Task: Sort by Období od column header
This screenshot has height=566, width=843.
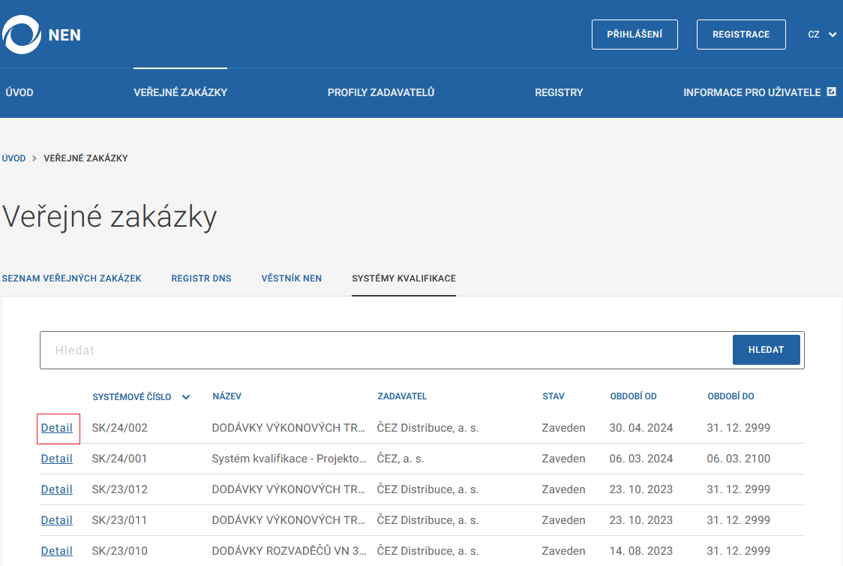Action: (x=633, y=396)
